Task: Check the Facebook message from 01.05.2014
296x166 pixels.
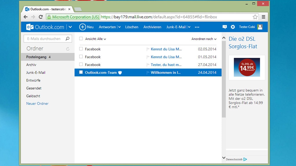Action: pos(81,56)
